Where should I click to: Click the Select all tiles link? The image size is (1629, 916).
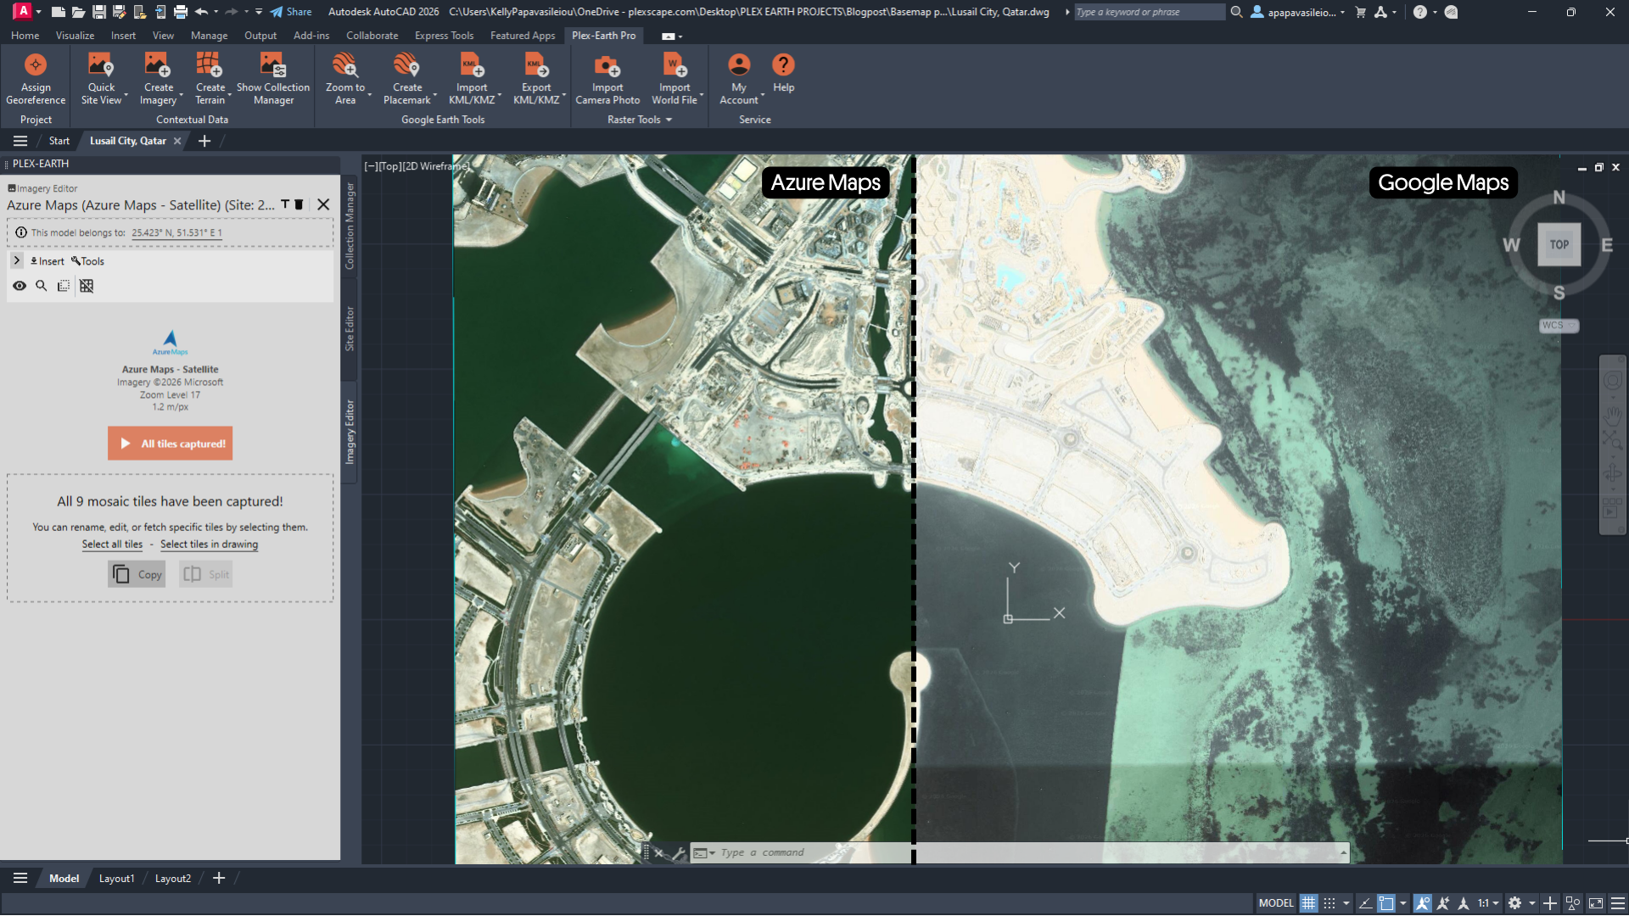coord(112,545)
